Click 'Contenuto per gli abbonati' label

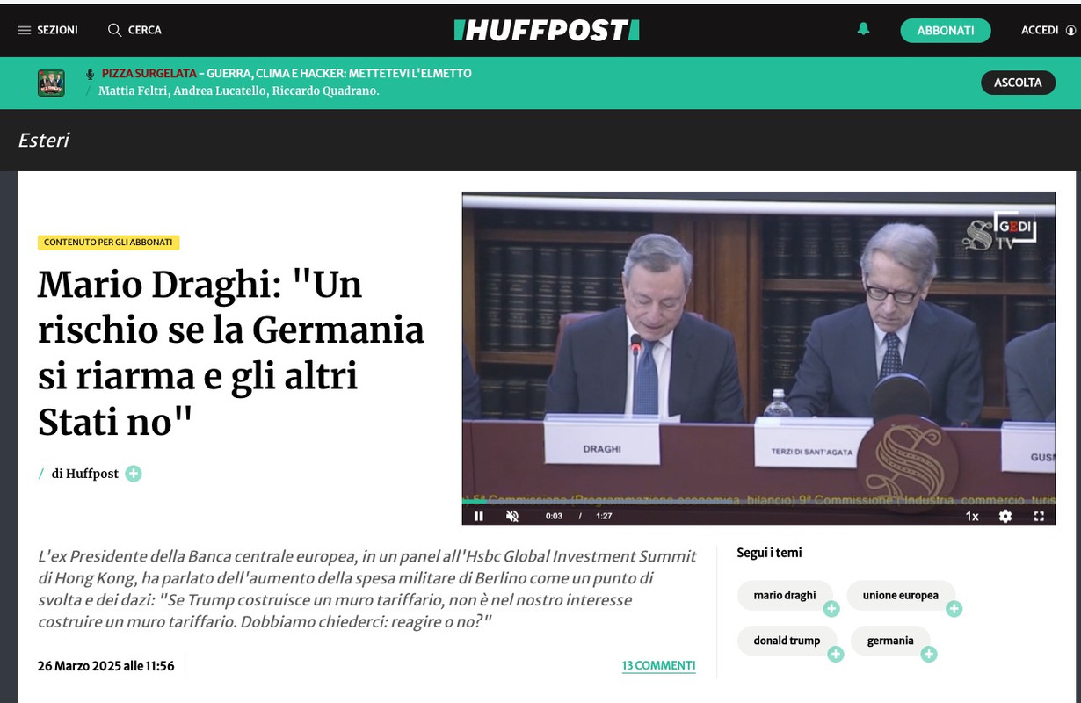click(x=108, y=243)
